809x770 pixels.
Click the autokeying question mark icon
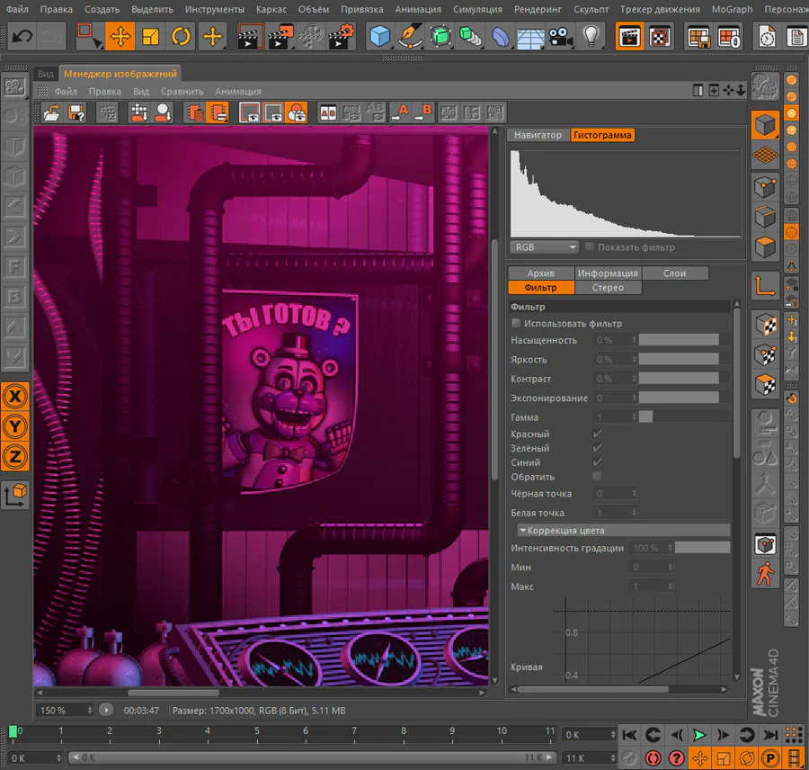pos(676,757)
